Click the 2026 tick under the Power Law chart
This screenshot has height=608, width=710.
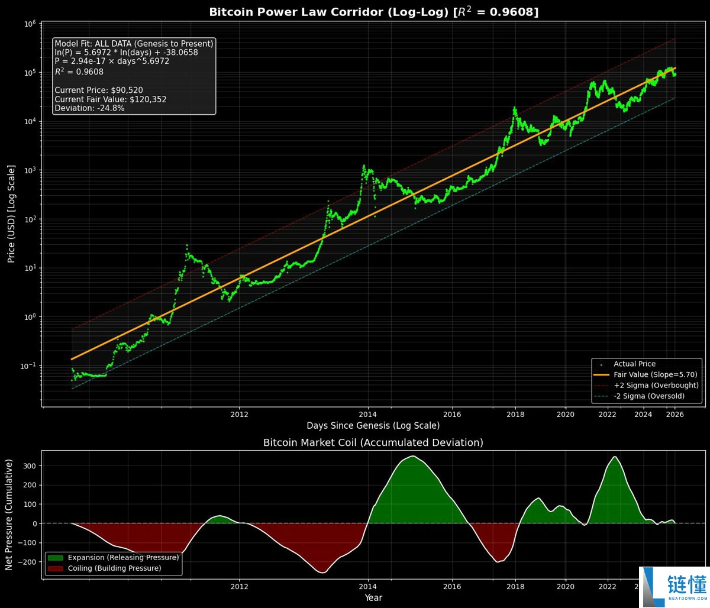pos(674,415)
